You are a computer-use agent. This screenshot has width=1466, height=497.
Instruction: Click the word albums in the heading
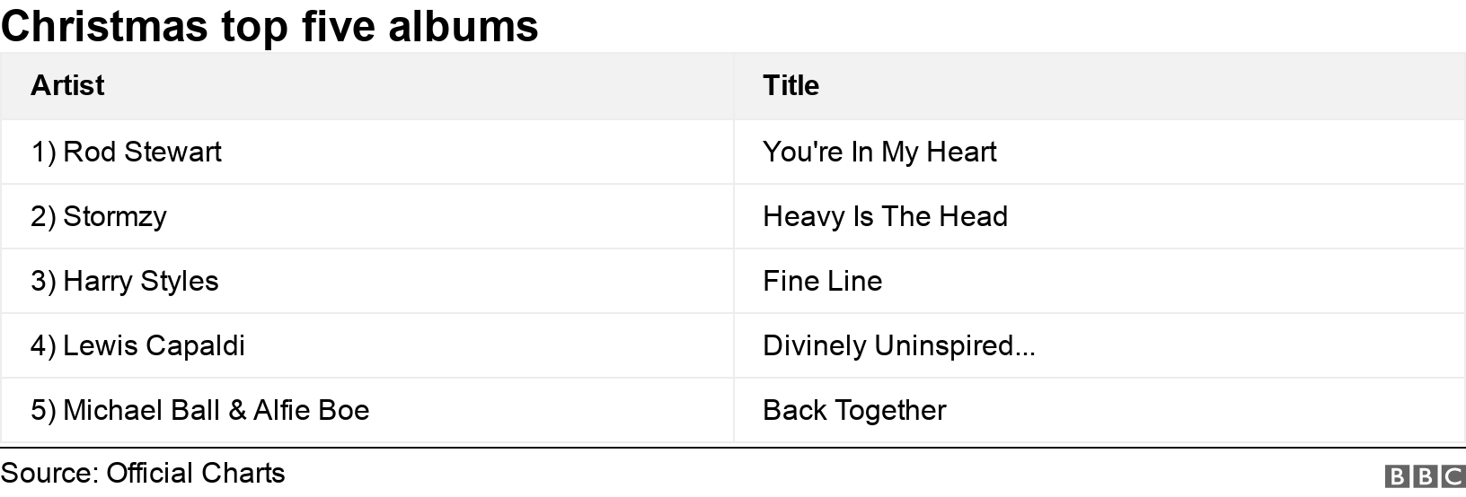(464, 26)
